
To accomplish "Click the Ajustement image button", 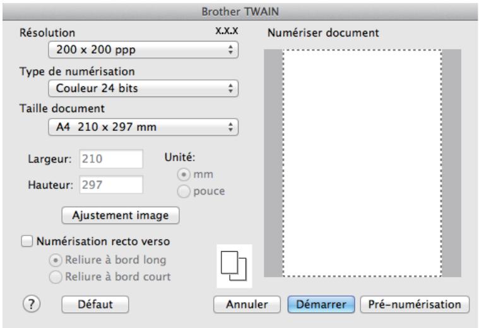I will point(121,215).
